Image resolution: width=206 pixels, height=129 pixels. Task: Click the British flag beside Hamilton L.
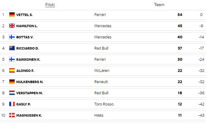[12, 26]
